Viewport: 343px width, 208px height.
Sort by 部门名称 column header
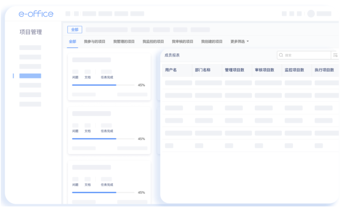pos(203,70)
